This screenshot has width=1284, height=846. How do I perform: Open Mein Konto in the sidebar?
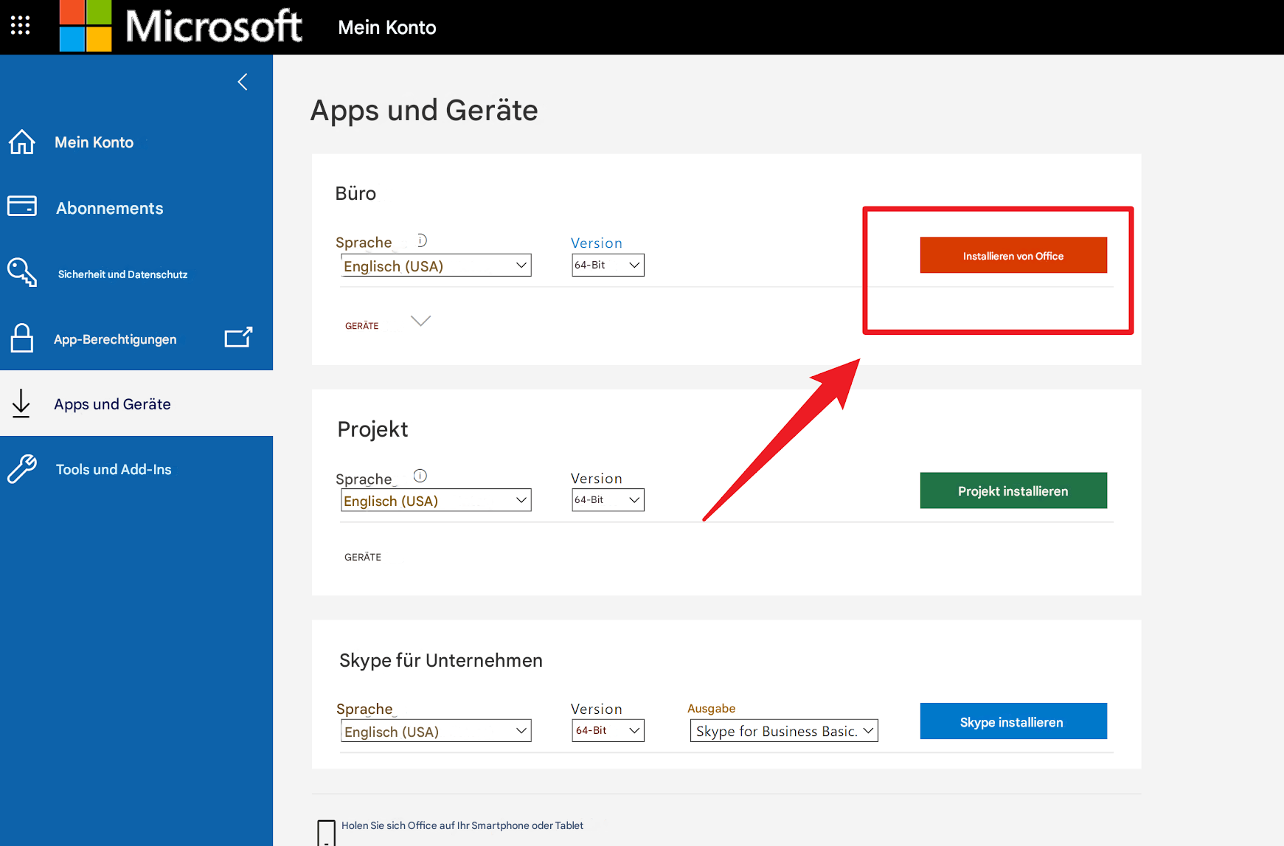pos(94,142)
